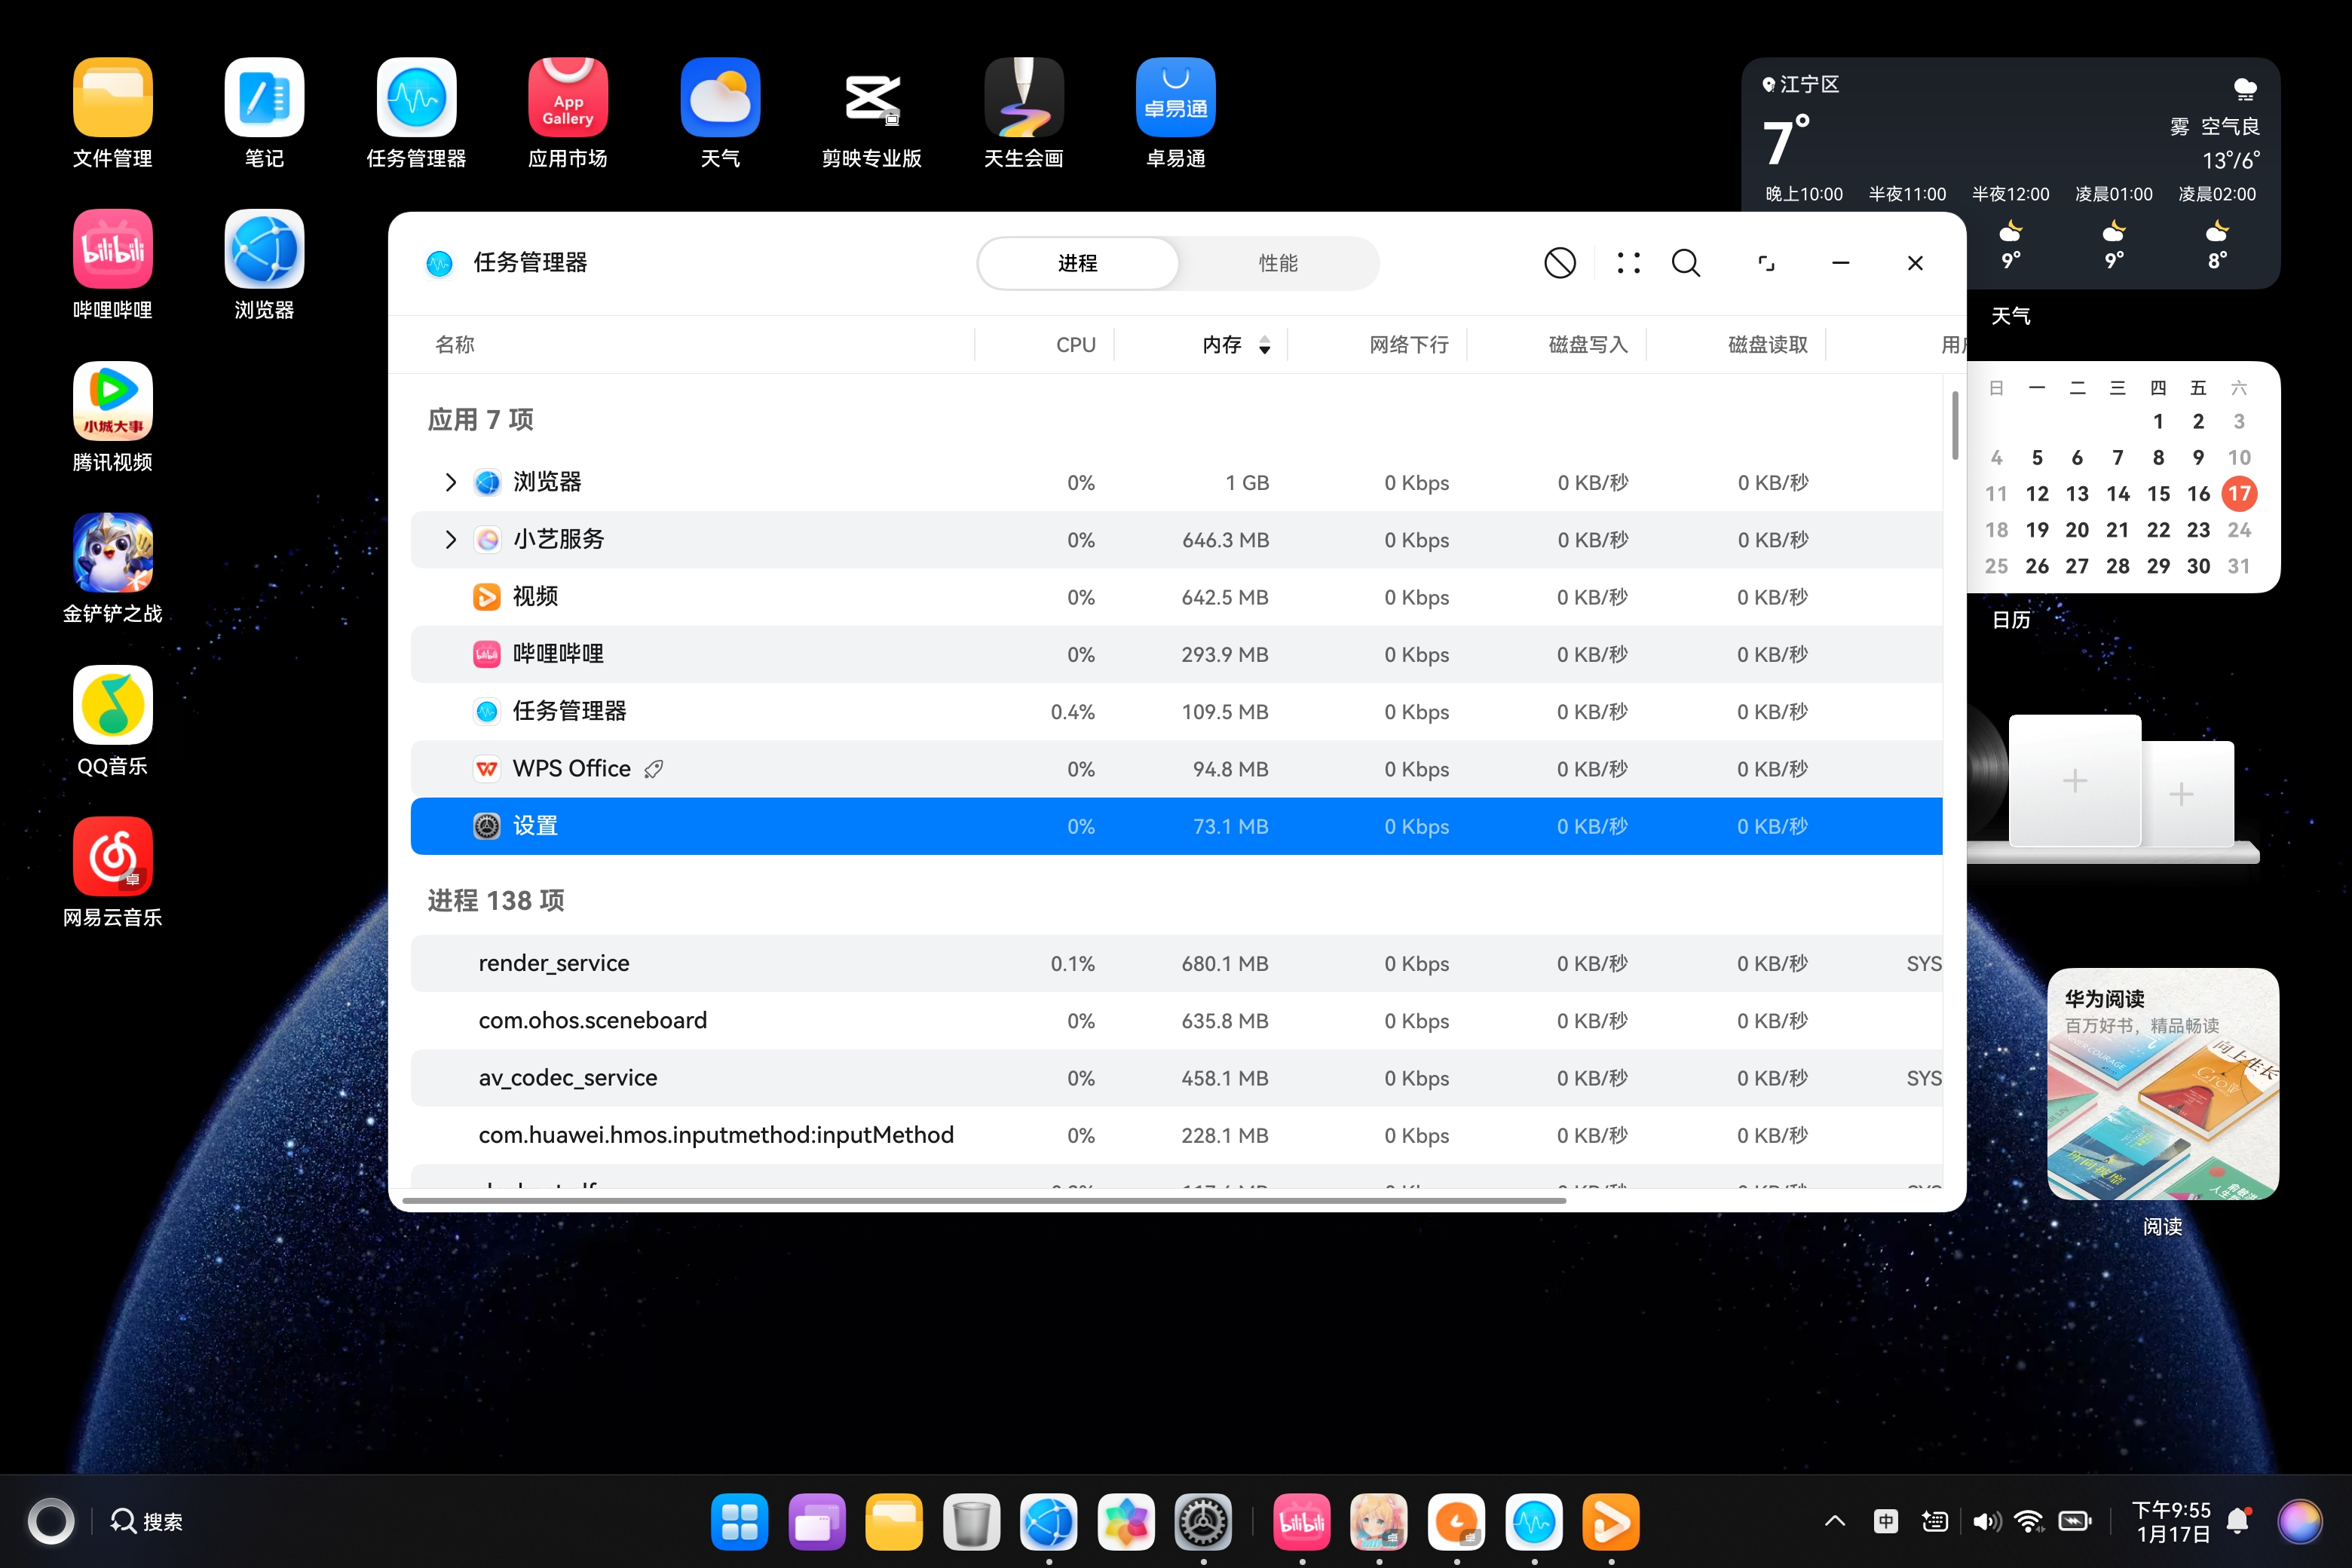Open the launcher grid icon in dock
Viewport: 2352px width, 1568px height.
739,1522
